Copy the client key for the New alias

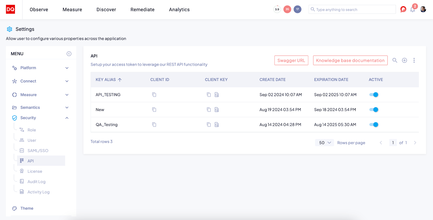[209, 110]
